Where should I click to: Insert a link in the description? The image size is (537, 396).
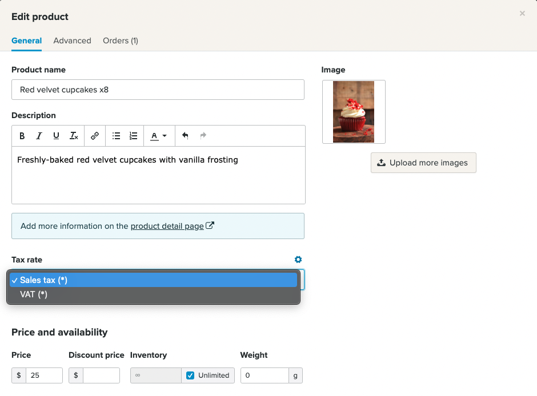[95, 136]
